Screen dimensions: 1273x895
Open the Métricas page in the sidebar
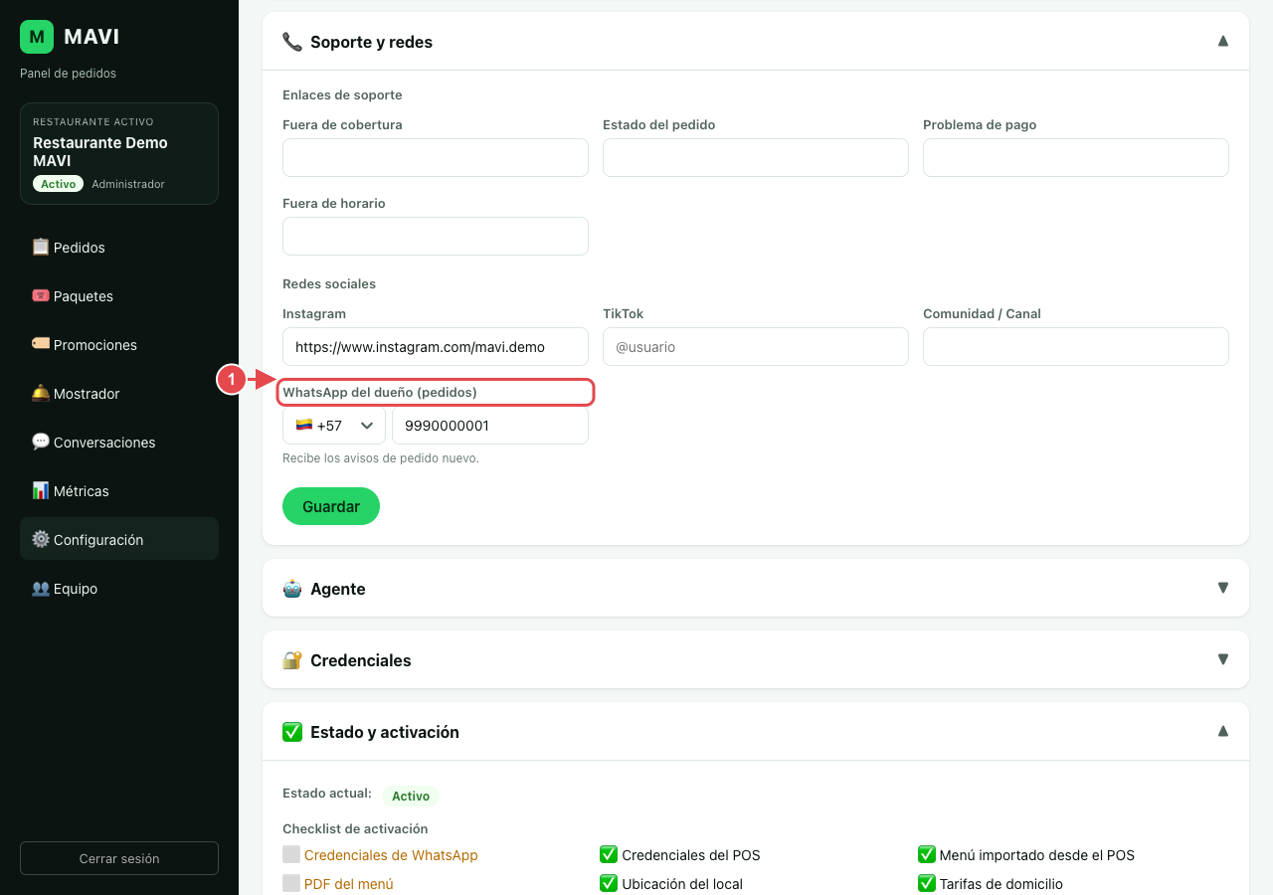119,490
